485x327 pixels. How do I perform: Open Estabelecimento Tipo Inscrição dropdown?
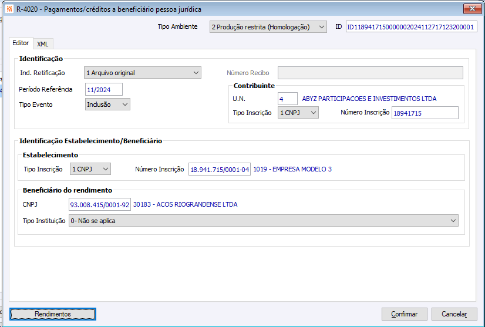(90, 169)
